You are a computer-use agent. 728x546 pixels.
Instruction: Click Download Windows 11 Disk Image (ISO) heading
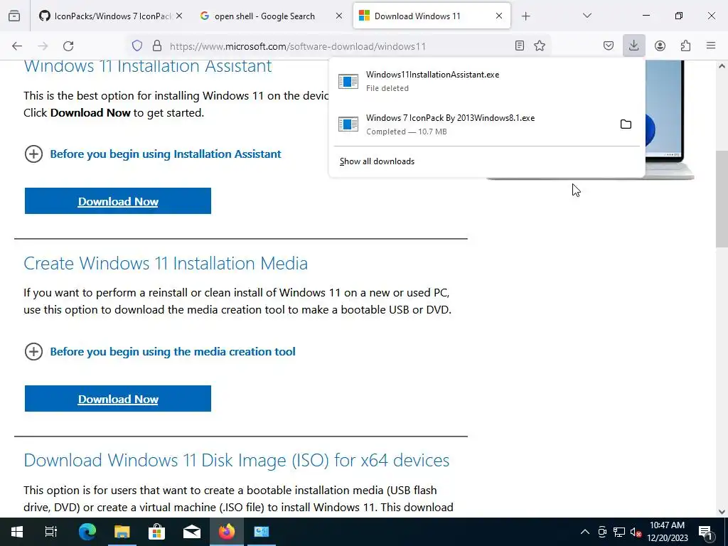(236, 461)
